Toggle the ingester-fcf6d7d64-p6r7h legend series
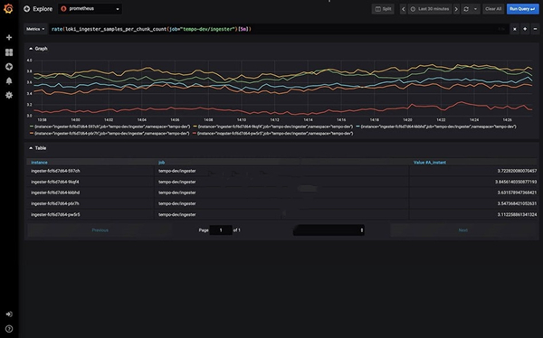The width and height of the screenshot is (543, 338). [110, 133]
